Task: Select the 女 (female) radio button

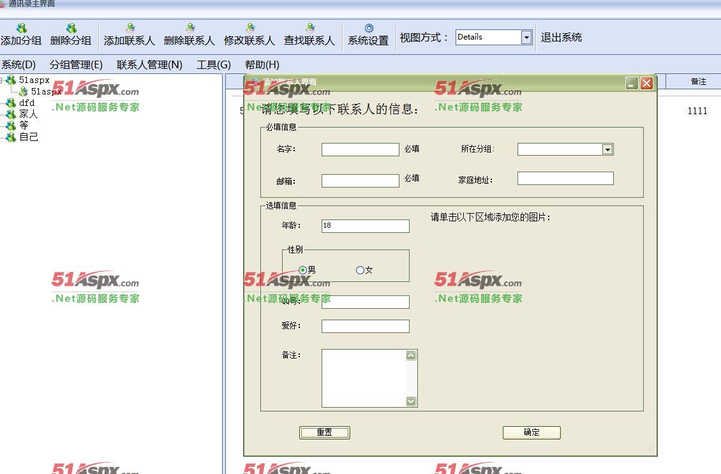Action: (x=360, y=270)
